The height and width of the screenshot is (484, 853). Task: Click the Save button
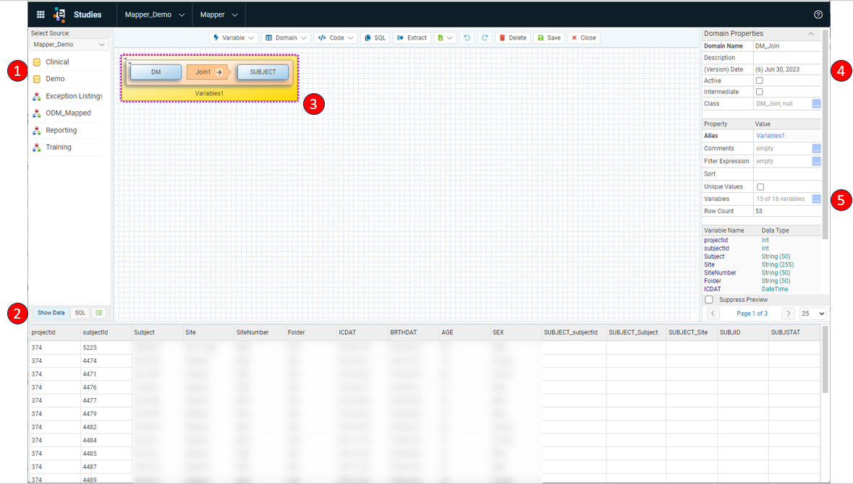point(549,38)
